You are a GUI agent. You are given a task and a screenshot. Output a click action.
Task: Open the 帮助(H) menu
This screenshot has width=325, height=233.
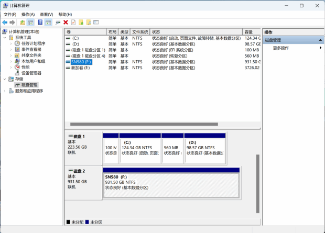(x=65, y=15)
